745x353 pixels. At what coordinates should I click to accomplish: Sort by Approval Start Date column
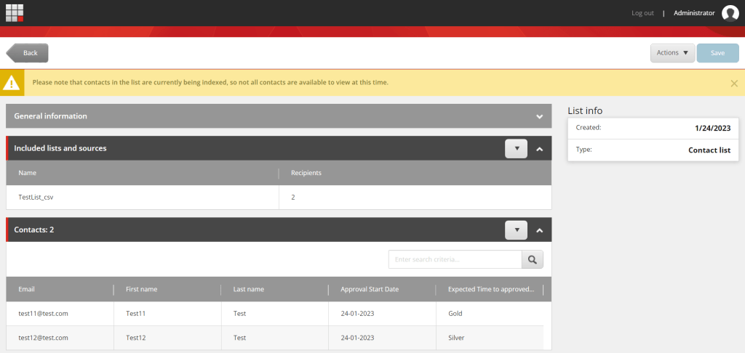[x=370, y=289]
